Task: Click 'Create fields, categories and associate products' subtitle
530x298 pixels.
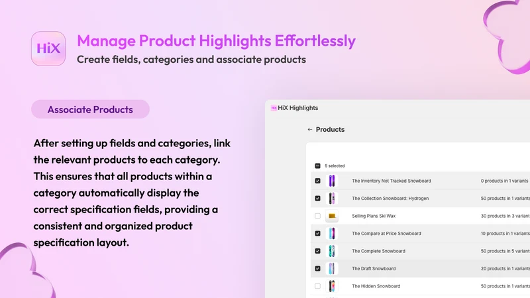Action: (x=191, y=60)
